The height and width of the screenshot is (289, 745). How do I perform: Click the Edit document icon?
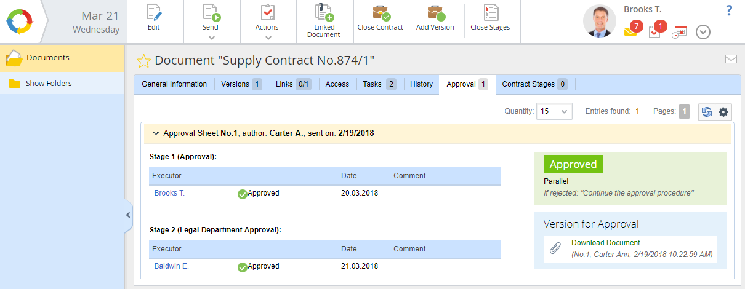pyautogui.click(x=154, y=13)
